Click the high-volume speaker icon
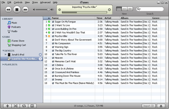Viewport: 169px width, 109px height. click(52, 10)
